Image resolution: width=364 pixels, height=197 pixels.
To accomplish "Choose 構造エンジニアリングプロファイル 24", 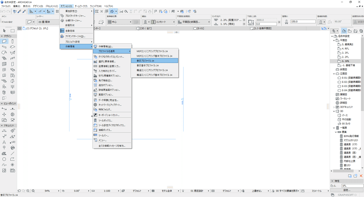I will (x=154, y=70).
